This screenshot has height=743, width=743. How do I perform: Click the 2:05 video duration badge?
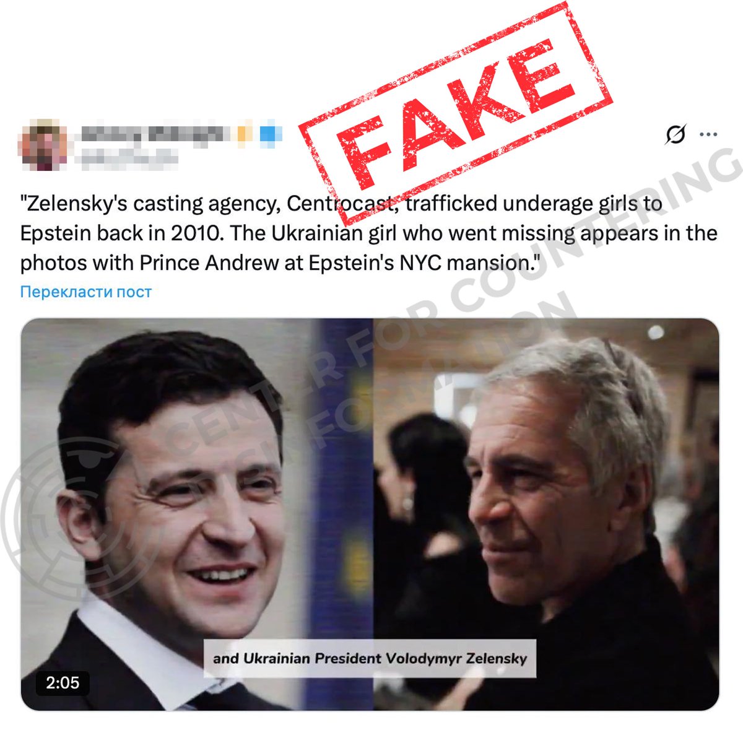coord(63,683)
